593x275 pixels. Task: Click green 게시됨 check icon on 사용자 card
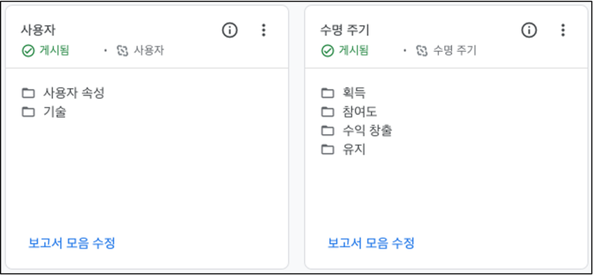tap(28, 51)
